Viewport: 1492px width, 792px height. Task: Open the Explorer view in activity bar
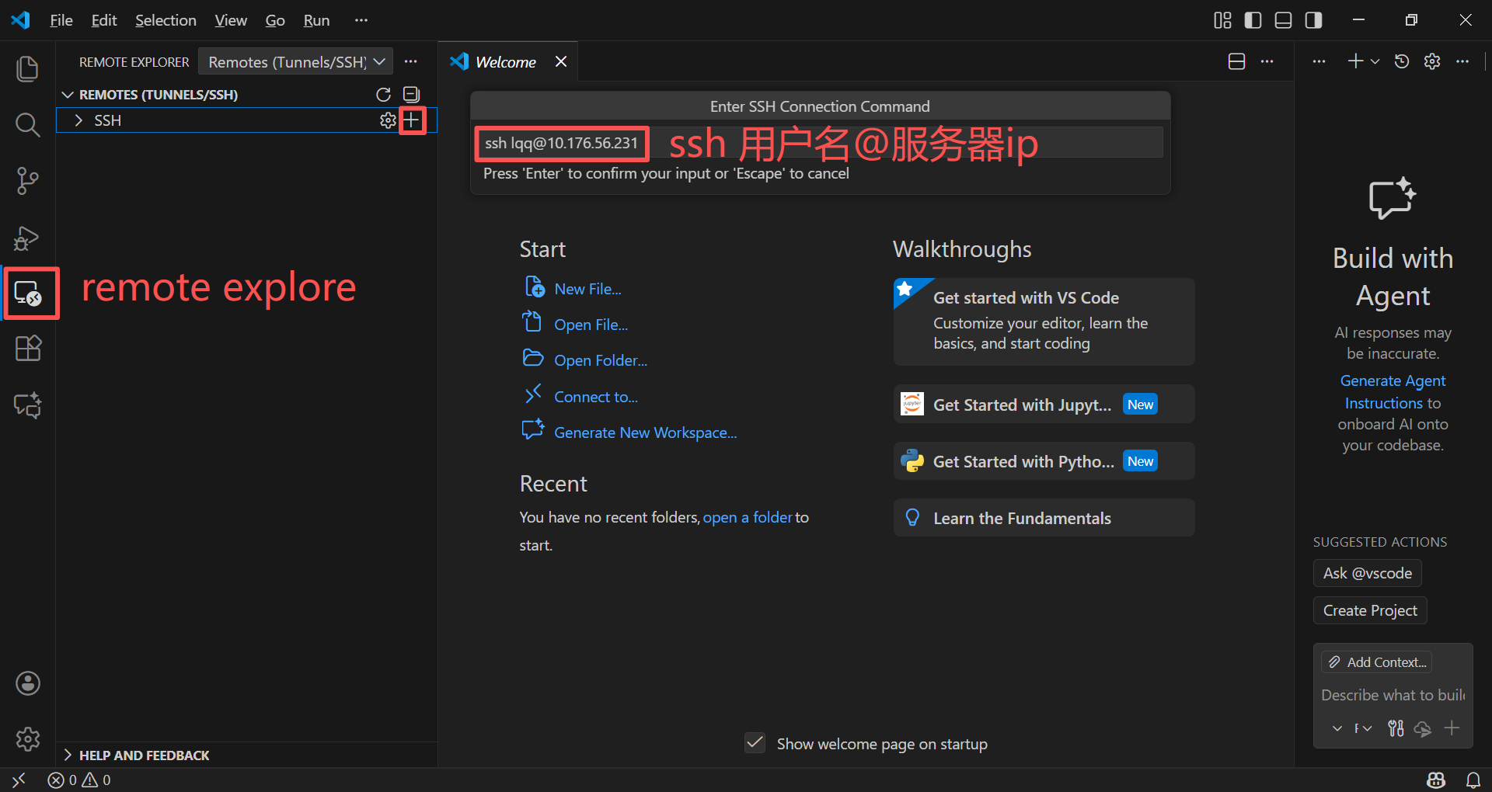pos(28,69)
